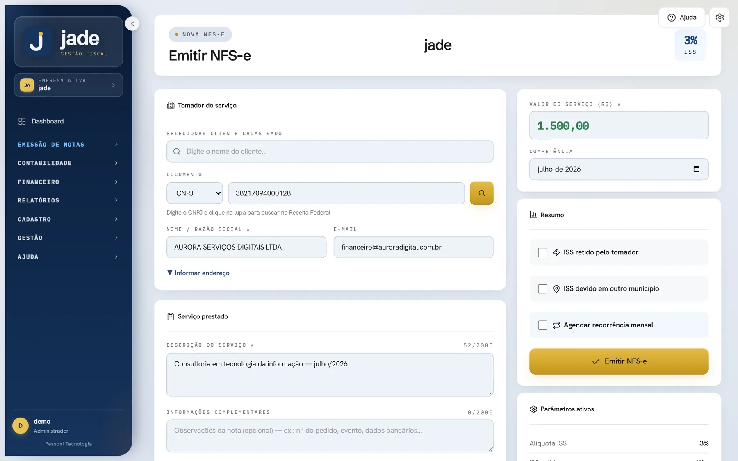
Task: Click the Pessoni Tecnologia footer link
Action: point(68,444)
